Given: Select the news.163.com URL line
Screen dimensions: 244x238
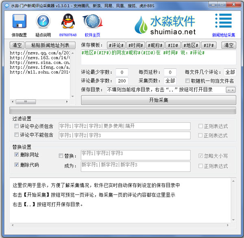Looking at the screenshot, I should pos(40,58).
